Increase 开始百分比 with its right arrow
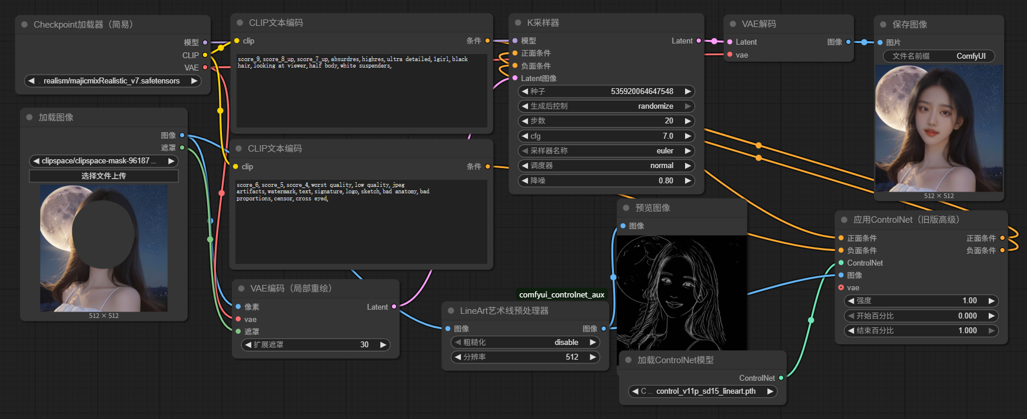 (x=991, y=316)
